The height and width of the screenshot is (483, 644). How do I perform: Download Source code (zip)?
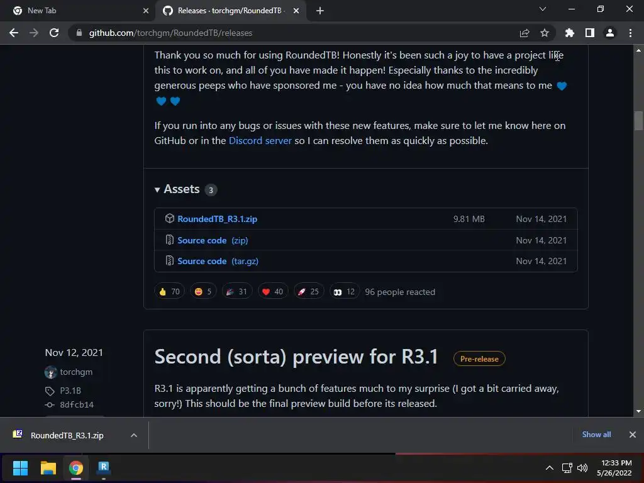[213, 240]
